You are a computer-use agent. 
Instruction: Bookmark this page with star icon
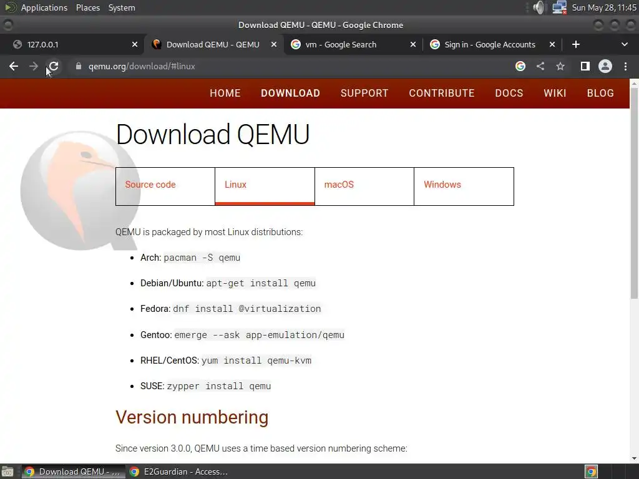(x=560, y=66)
